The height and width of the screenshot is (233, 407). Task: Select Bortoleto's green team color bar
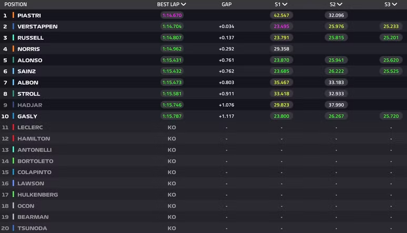pyautogui.click(x=13, y=161)
